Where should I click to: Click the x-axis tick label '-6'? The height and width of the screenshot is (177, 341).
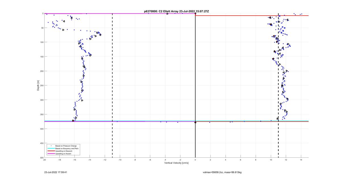[x=150, y=160]
